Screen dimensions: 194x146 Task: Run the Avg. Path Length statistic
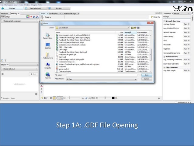(185, 70)
